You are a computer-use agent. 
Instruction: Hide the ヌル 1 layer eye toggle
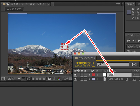coord(75,75)
